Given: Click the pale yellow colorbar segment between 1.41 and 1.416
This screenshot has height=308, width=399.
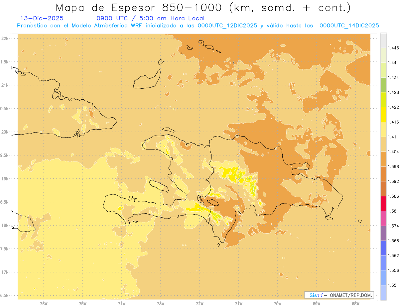Looking at the screenshot, I should (x=383, y=129).
